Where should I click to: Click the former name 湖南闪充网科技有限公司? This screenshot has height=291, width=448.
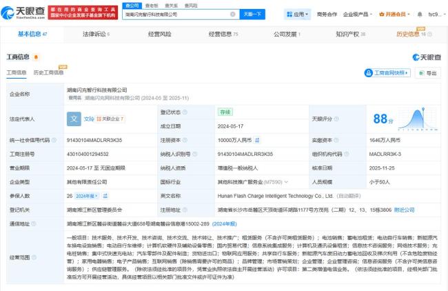pyautogui.click(x=112, y=98)
